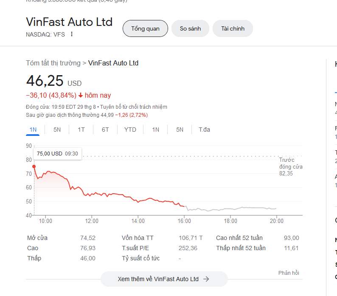
Task: Switch chart to 6T range
Action: point(105,130)
